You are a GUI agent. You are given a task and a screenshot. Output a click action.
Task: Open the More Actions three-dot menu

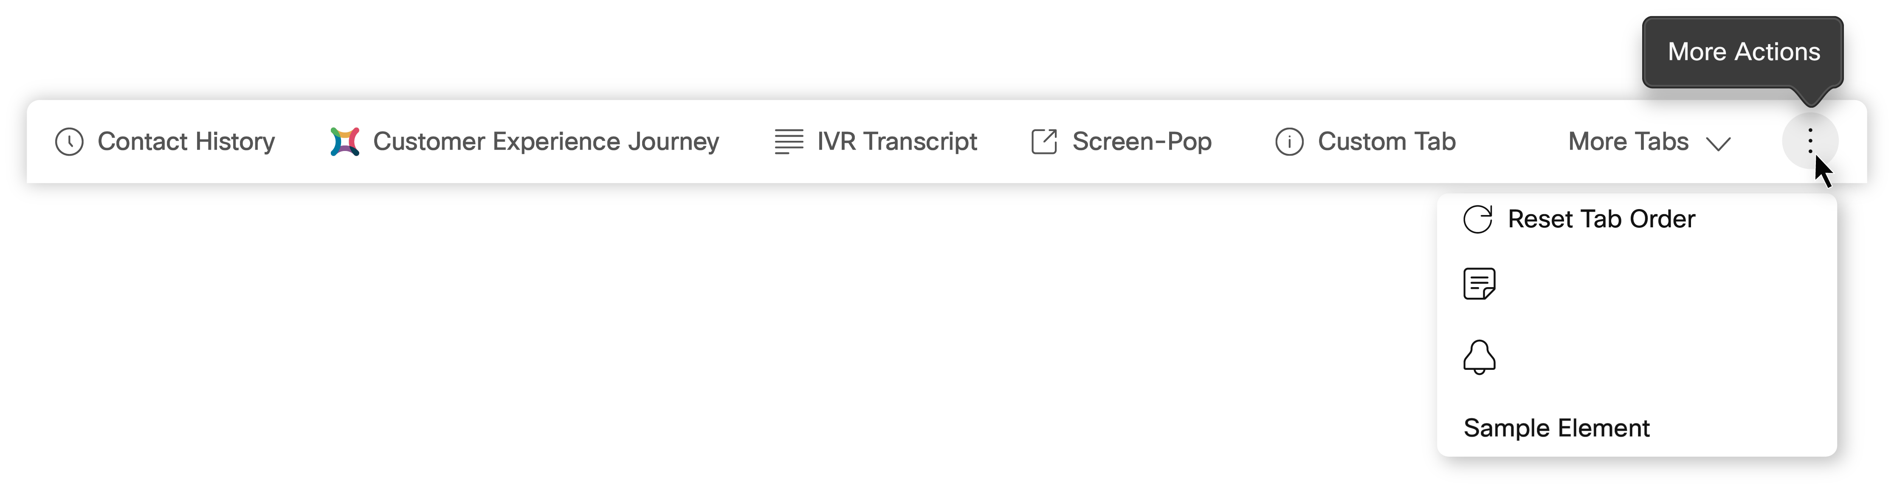tap(1810, 141)
